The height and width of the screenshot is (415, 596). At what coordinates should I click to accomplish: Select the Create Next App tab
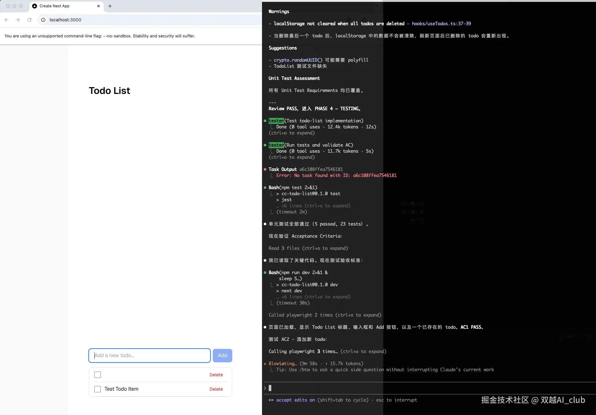coord(67,6)
